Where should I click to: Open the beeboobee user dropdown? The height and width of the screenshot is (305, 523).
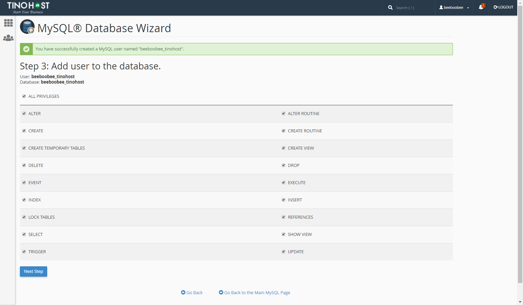(454, 7)
